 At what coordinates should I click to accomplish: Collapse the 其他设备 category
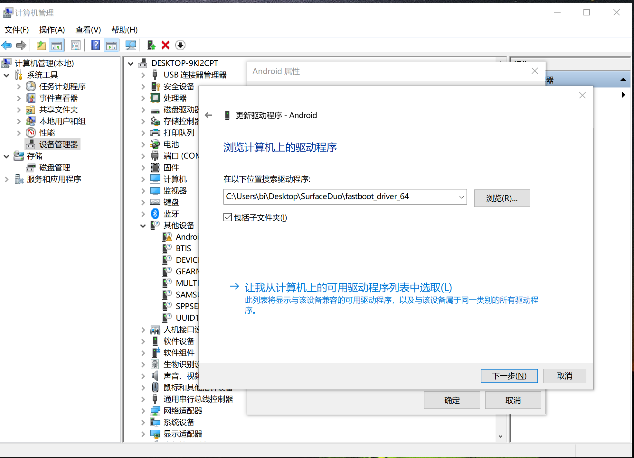point(143,225)
